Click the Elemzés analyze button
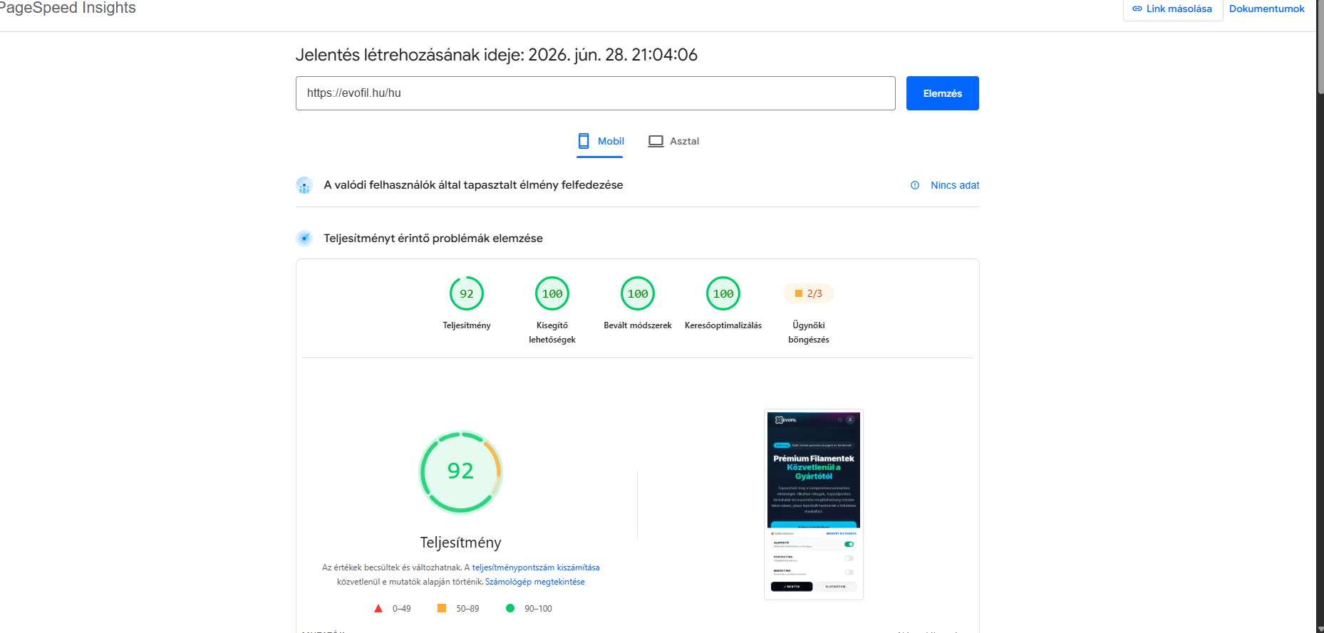 (x=942, y=93)
